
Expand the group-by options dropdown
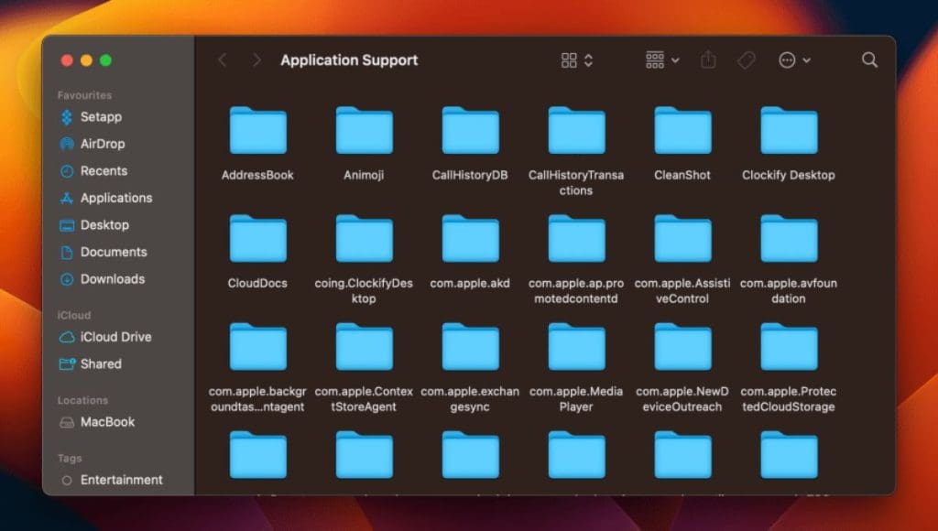pos(663,60)
